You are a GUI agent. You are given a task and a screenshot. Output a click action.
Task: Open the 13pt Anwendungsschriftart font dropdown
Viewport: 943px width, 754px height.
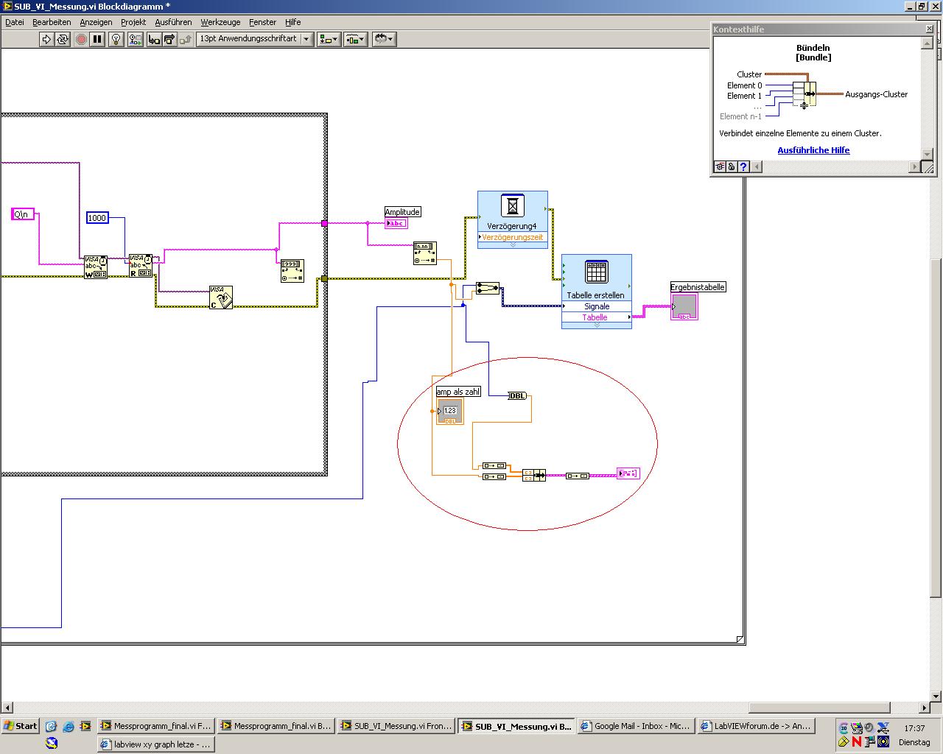pos(255,39)
